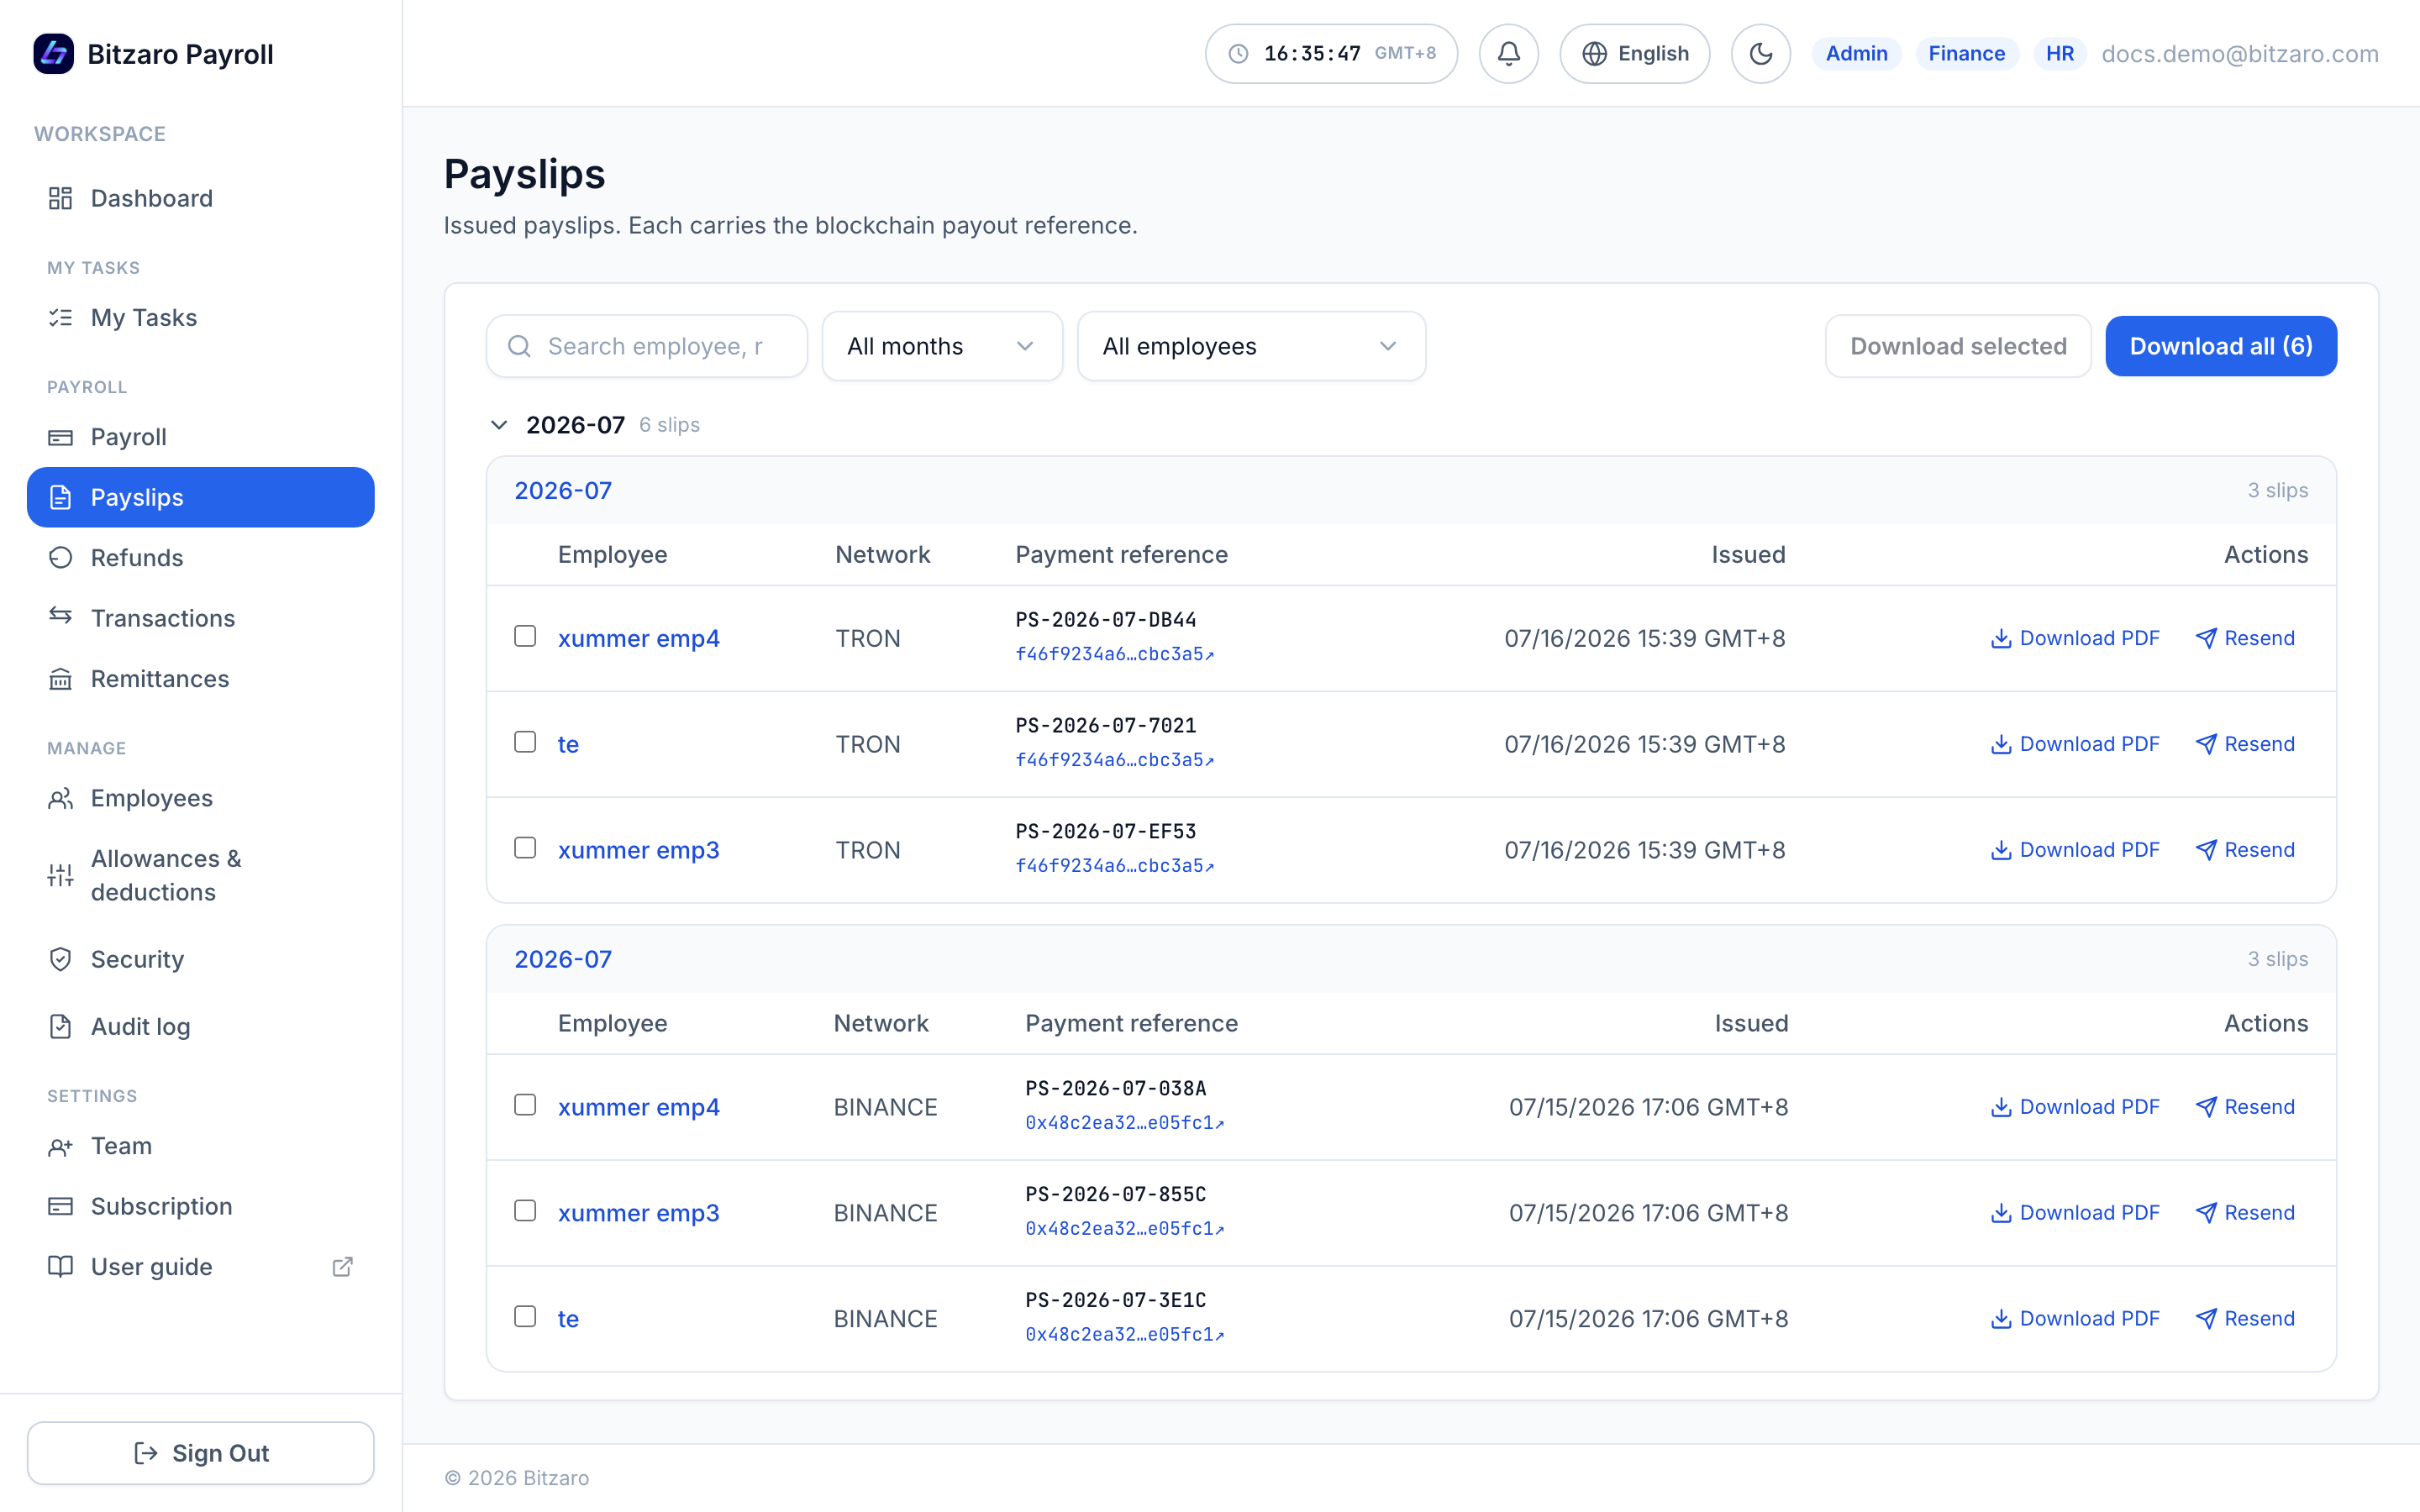Click the Refunds icon in sidebar
This screenshot has width=2420, height=1512.
click(x=60, y=558)
